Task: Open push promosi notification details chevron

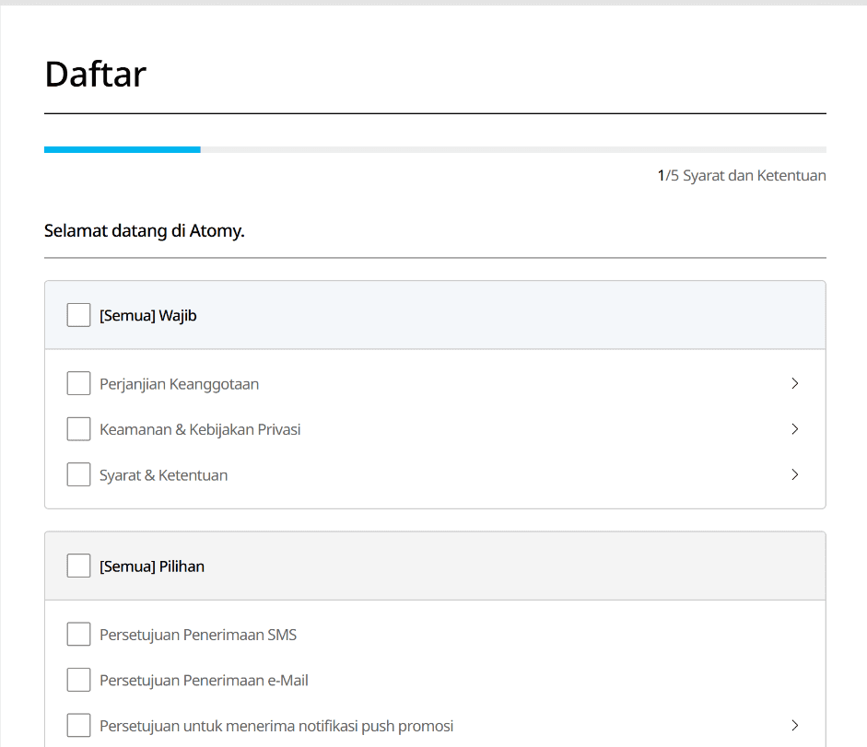Action: point(794,726)
